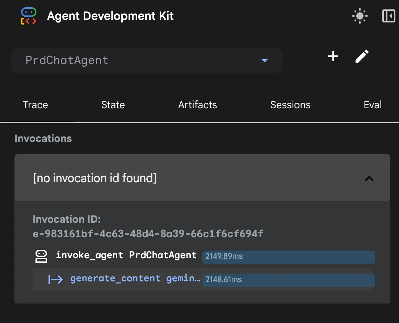
Task: Collapse the side panel using the top-right icon
Action: click(x=388, y=16)
